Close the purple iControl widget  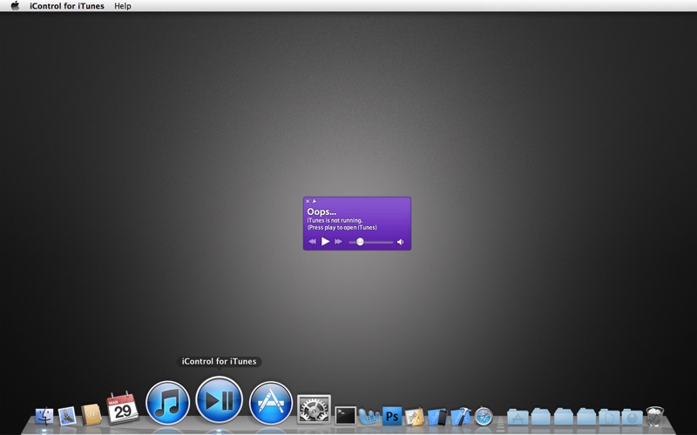tap(308, 201)
